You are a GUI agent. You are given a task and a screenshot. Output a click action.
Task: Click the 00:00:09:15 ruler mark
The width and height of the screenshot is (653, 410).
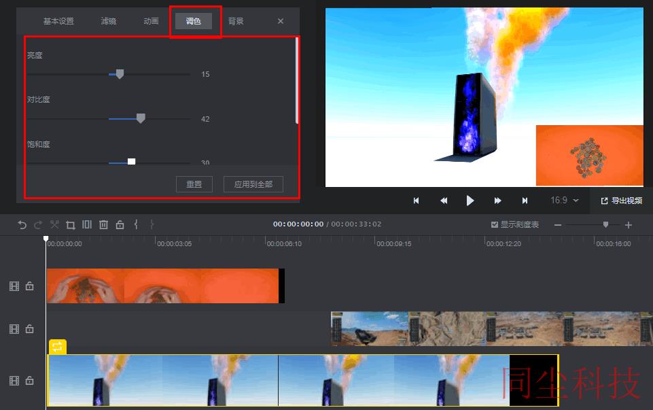[394, 243]
